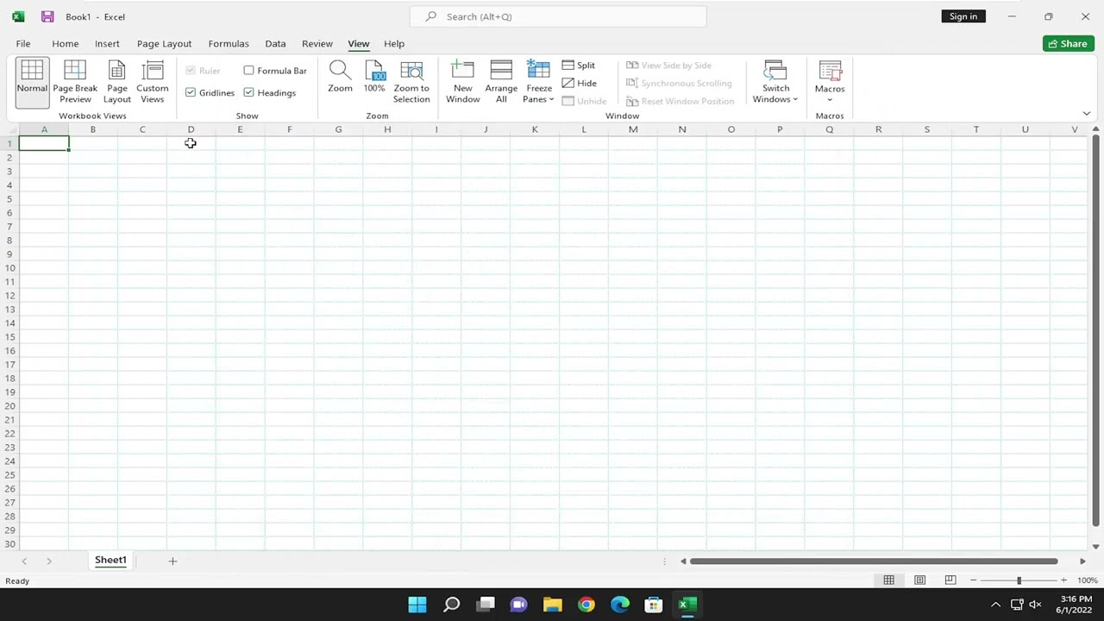Click Arrange All windows

pyautogui.click(x=501, y=83)
